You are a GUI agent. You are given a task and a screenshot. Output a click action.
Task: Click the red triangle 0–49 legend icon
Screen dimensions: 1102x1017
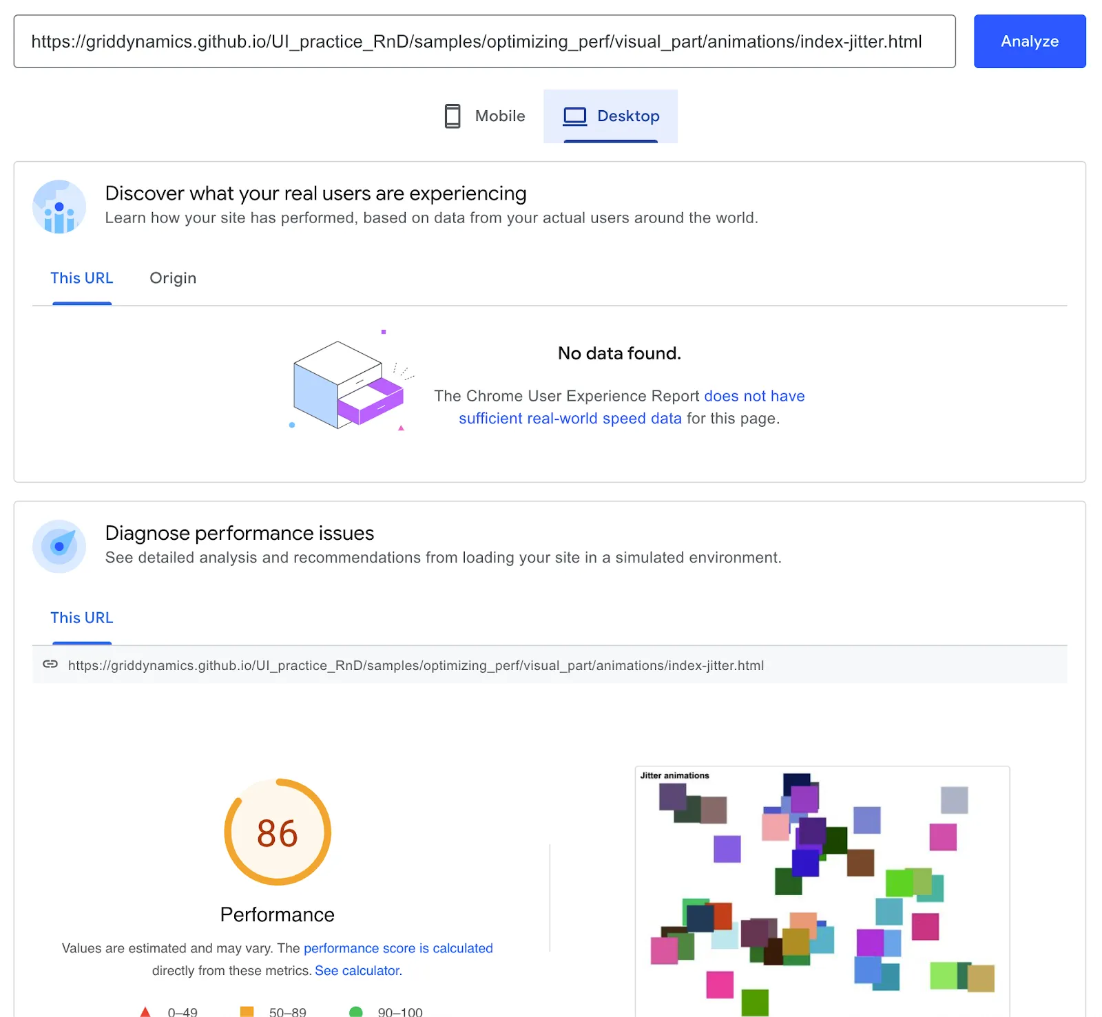145,1011
